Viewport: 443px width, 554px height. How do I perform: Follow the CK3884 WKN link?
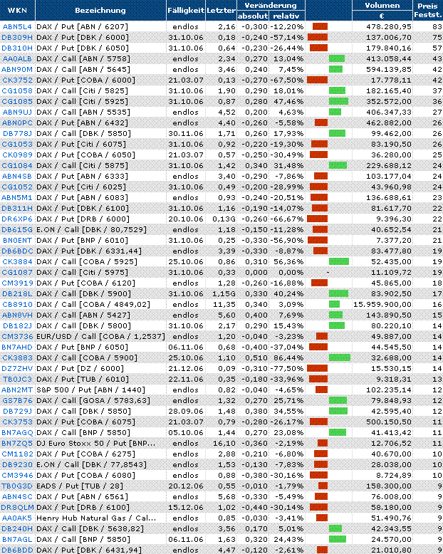(x=17, y=262)
